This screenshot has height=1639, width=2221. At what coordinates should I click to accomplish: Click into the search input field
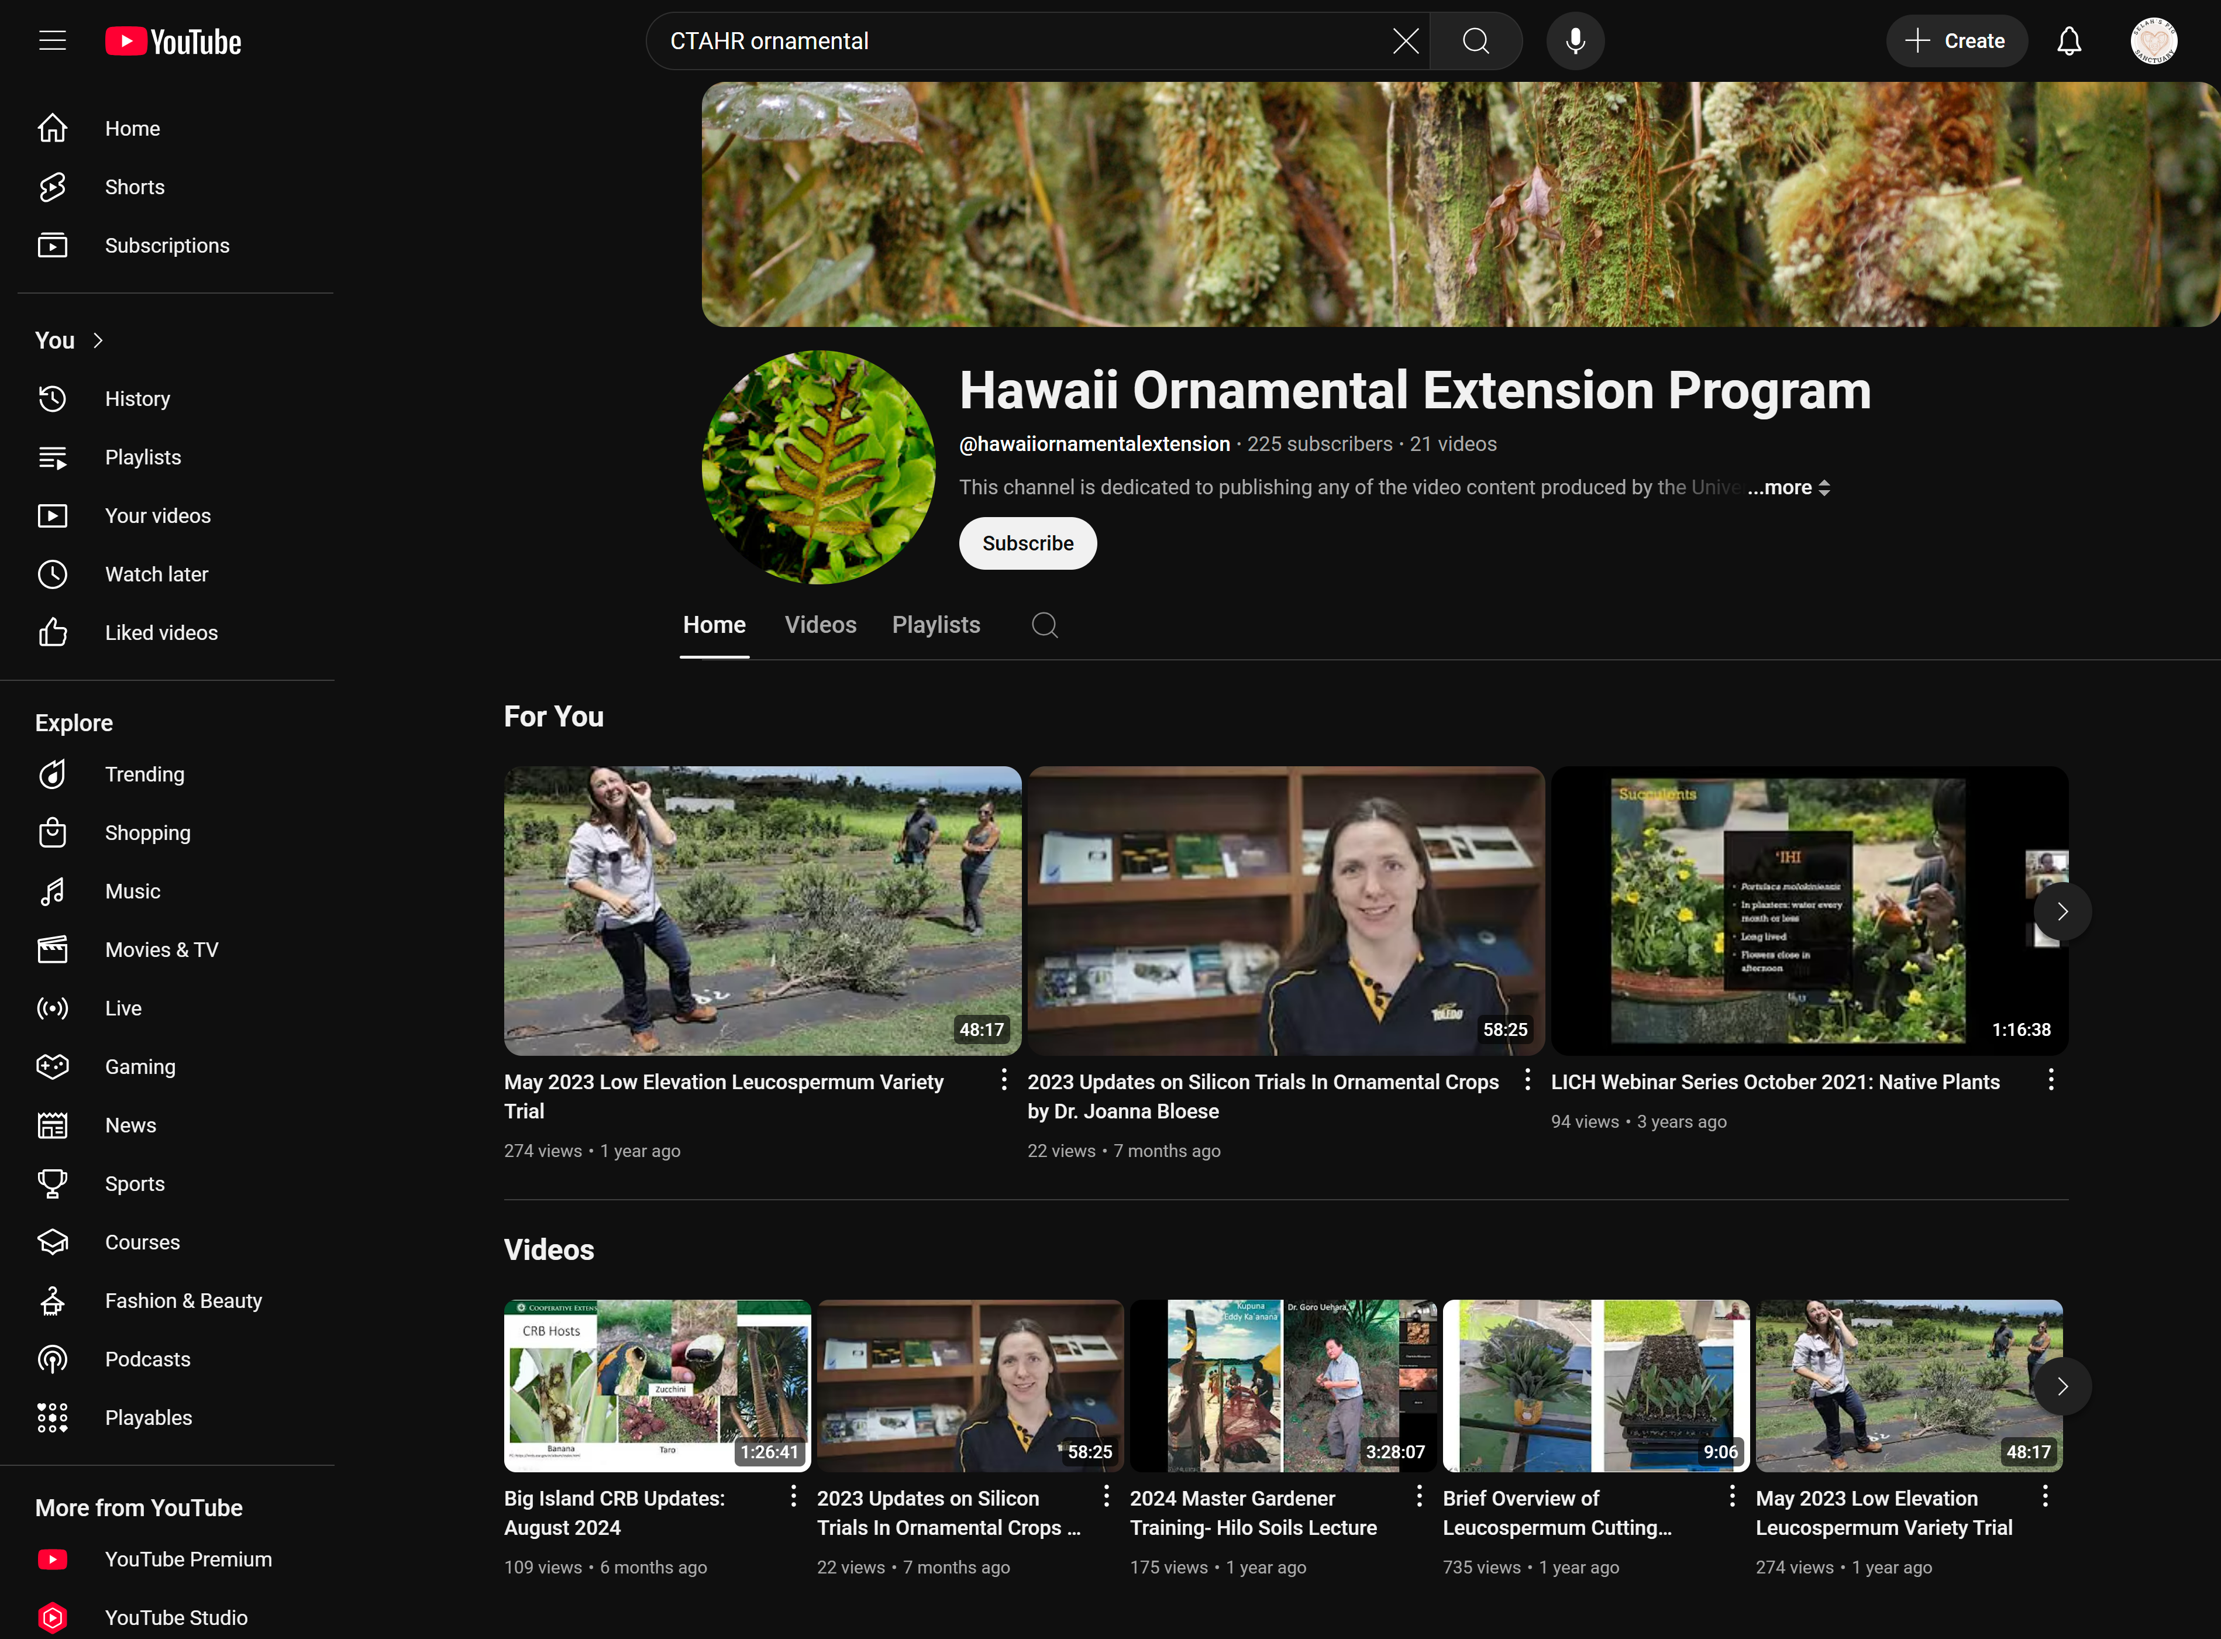point(1022,41)
